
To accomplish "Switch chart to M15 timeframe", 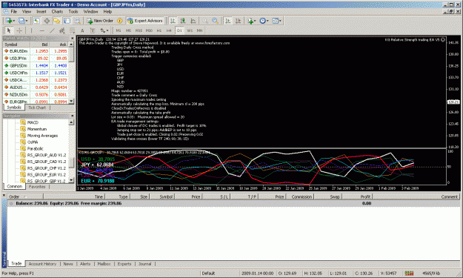I will [x=139, y=30].
